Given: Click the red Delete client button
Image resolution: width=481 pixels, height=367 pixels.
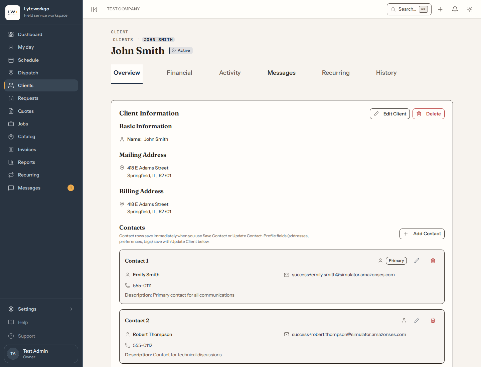Looking at the screenshot, I should (x=429, y=114).
